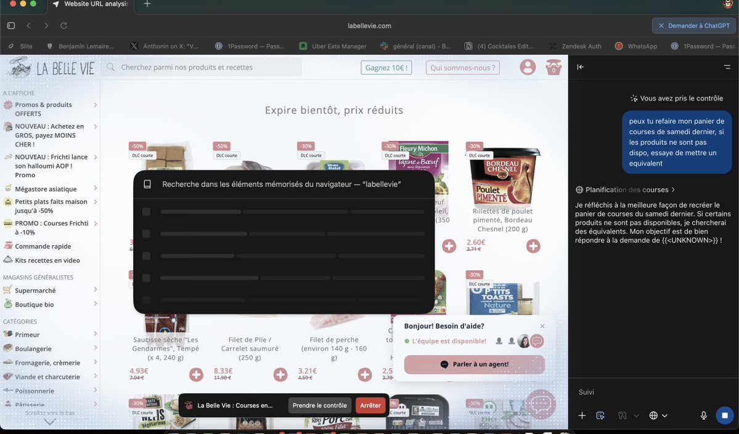Open the user account icon on La Belle Vie
Screen dimensions: 739x434
pyautogui.click(x=528, y=67)
